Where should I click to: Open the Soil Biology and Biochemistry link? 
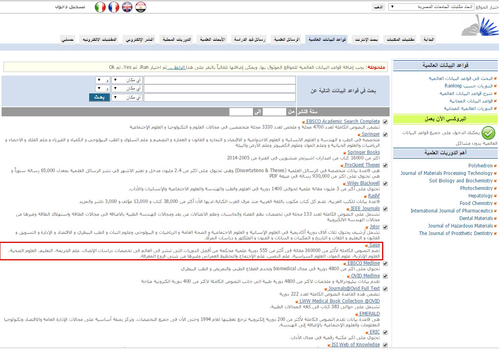pyautogui.click(x=461, y=181)
